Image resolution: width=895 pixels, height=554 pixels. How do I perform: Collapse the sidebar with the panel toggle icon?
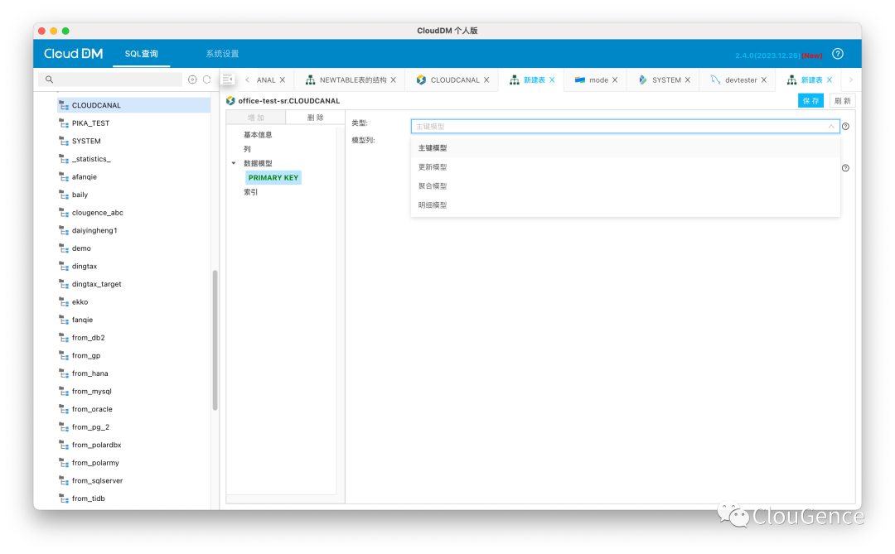(227, 79)
